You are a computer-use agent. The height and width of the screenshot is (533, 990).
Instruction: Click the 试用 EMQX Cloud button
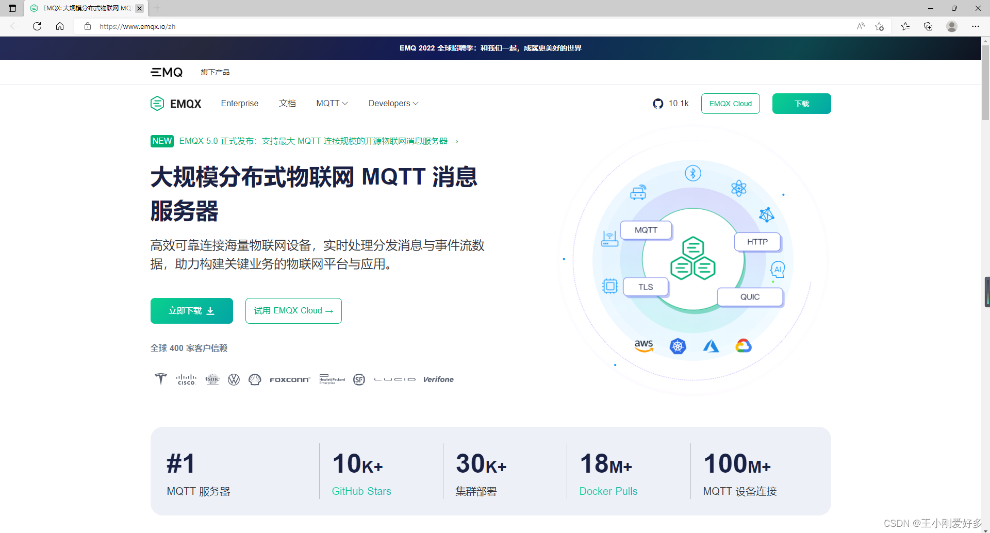coord(293,311)
